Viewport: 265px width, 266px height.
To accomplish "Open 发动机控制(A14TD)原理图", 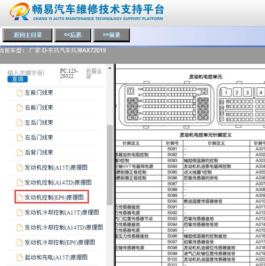I will pos(58,182).
